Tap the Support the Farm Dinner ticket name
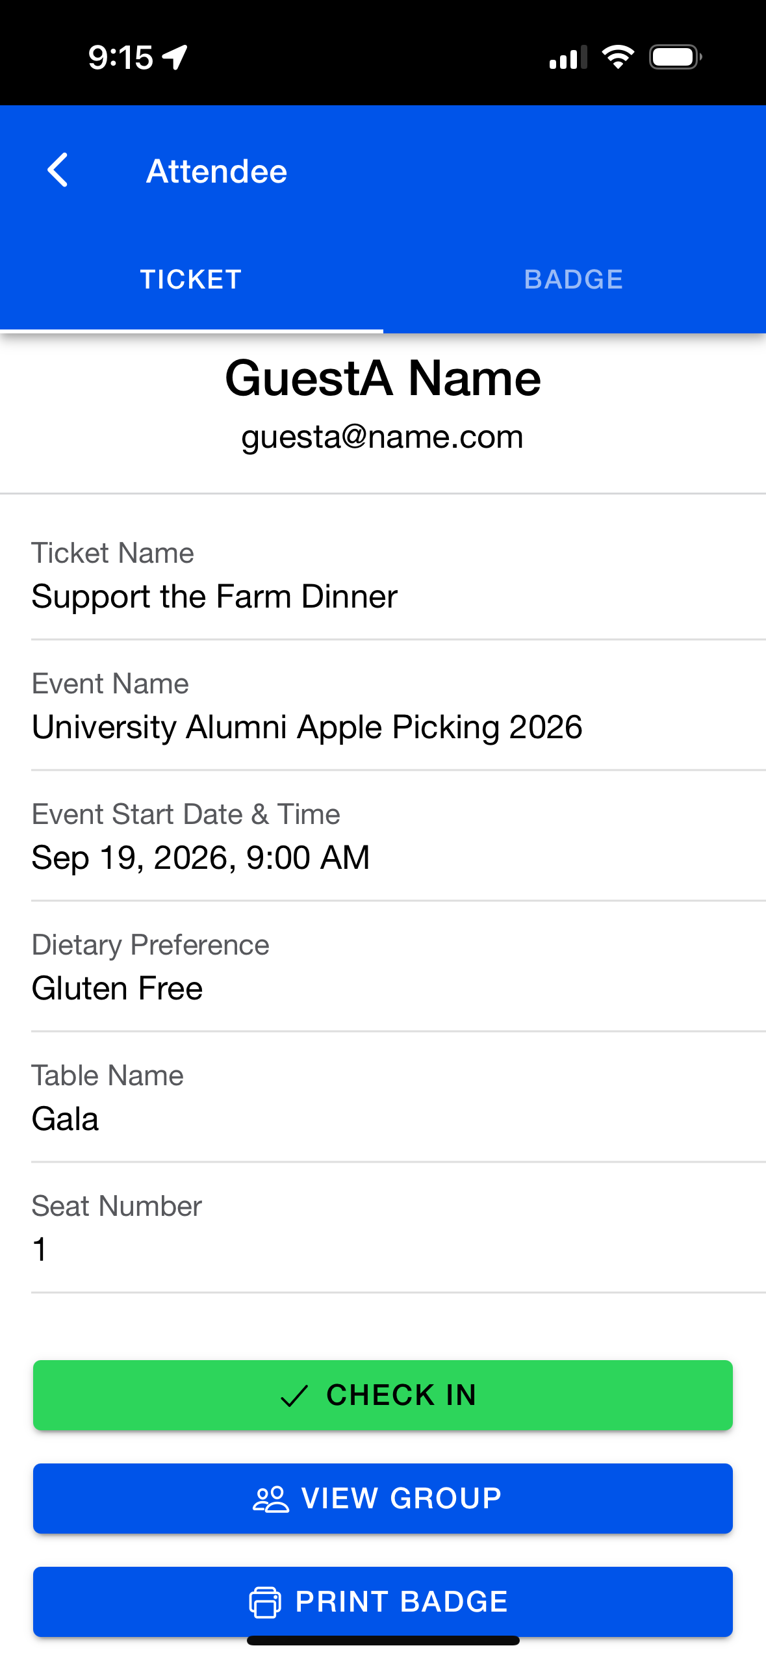Viewport: 766px width, 1661px height. pos(214,597)
